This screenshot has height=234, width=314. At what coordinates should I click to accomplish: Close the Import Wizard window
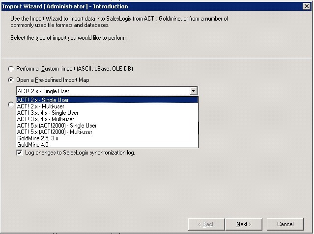click(x=307, y=6)
